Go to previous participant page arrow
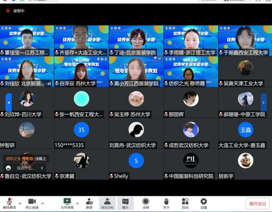Screen dimensions: 272x212 pyautogui.click(x=9, y=102)
